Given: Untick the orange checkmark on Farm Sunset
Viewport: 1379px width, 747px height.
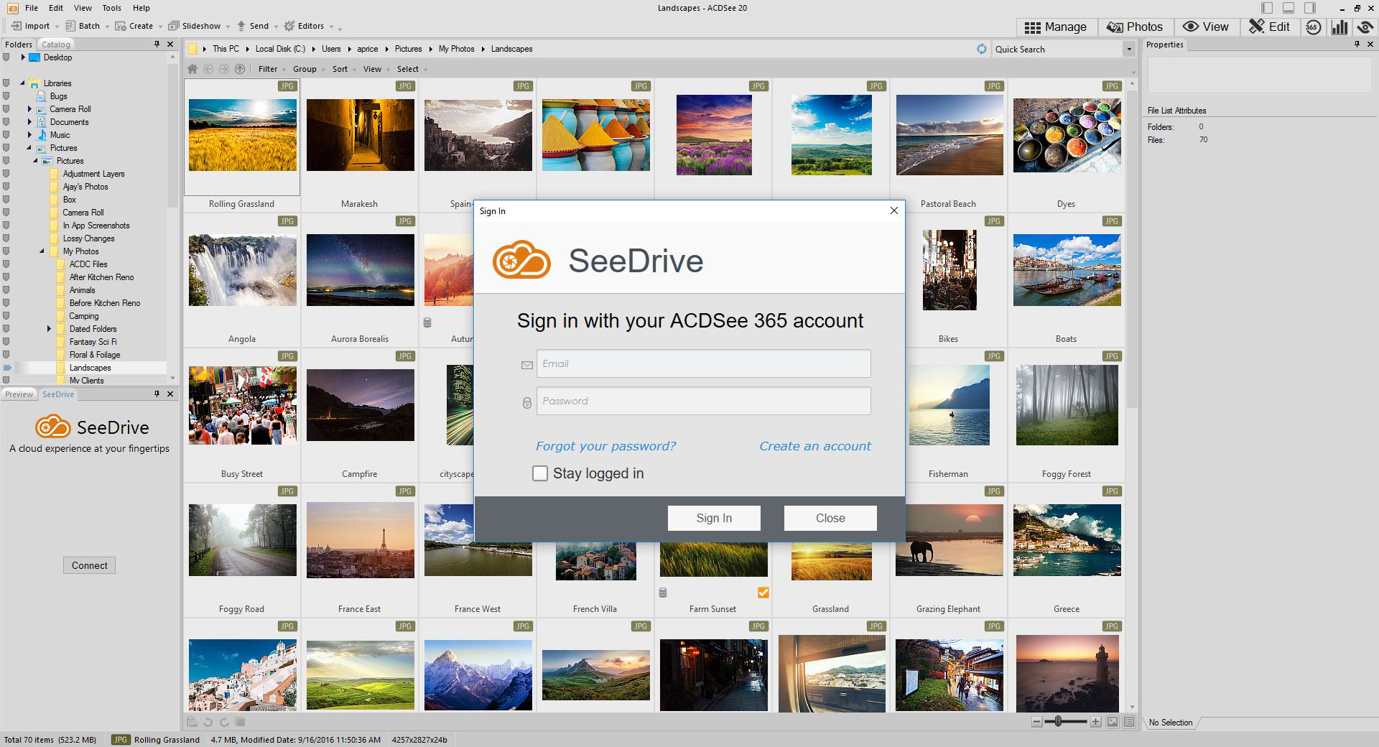Looking at the screenshot, I should [763, 593].
